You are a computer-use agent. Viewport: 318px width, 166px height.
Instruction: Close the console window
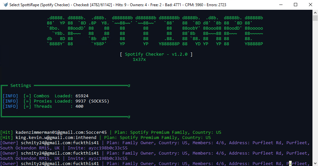click(310, 5)
